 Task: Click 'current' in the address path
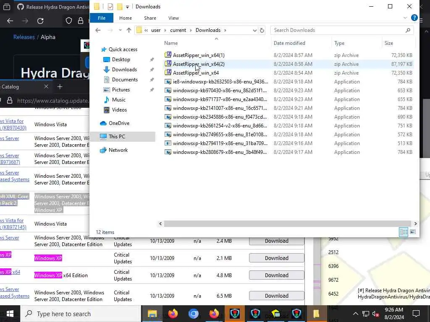point(178,30)
